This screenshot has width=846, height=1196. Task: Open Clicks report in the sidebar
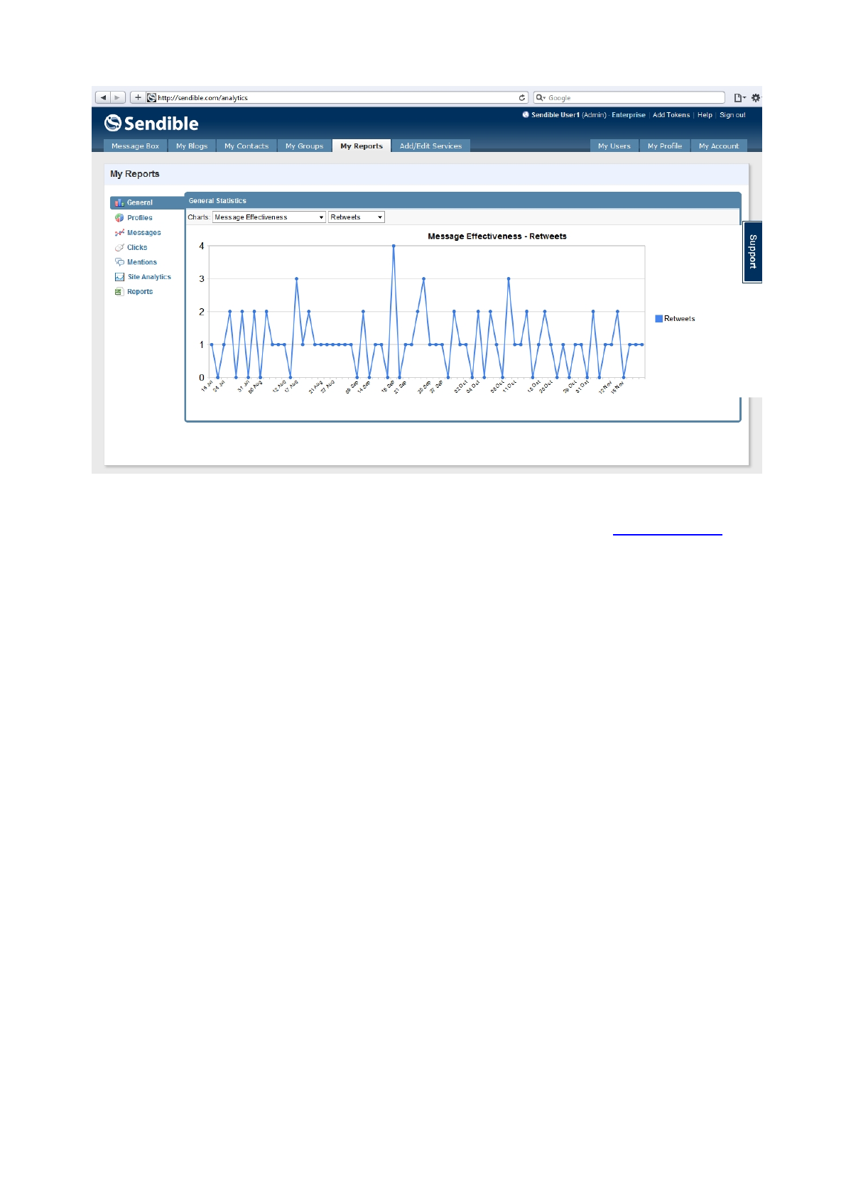[x=137, y=248]
